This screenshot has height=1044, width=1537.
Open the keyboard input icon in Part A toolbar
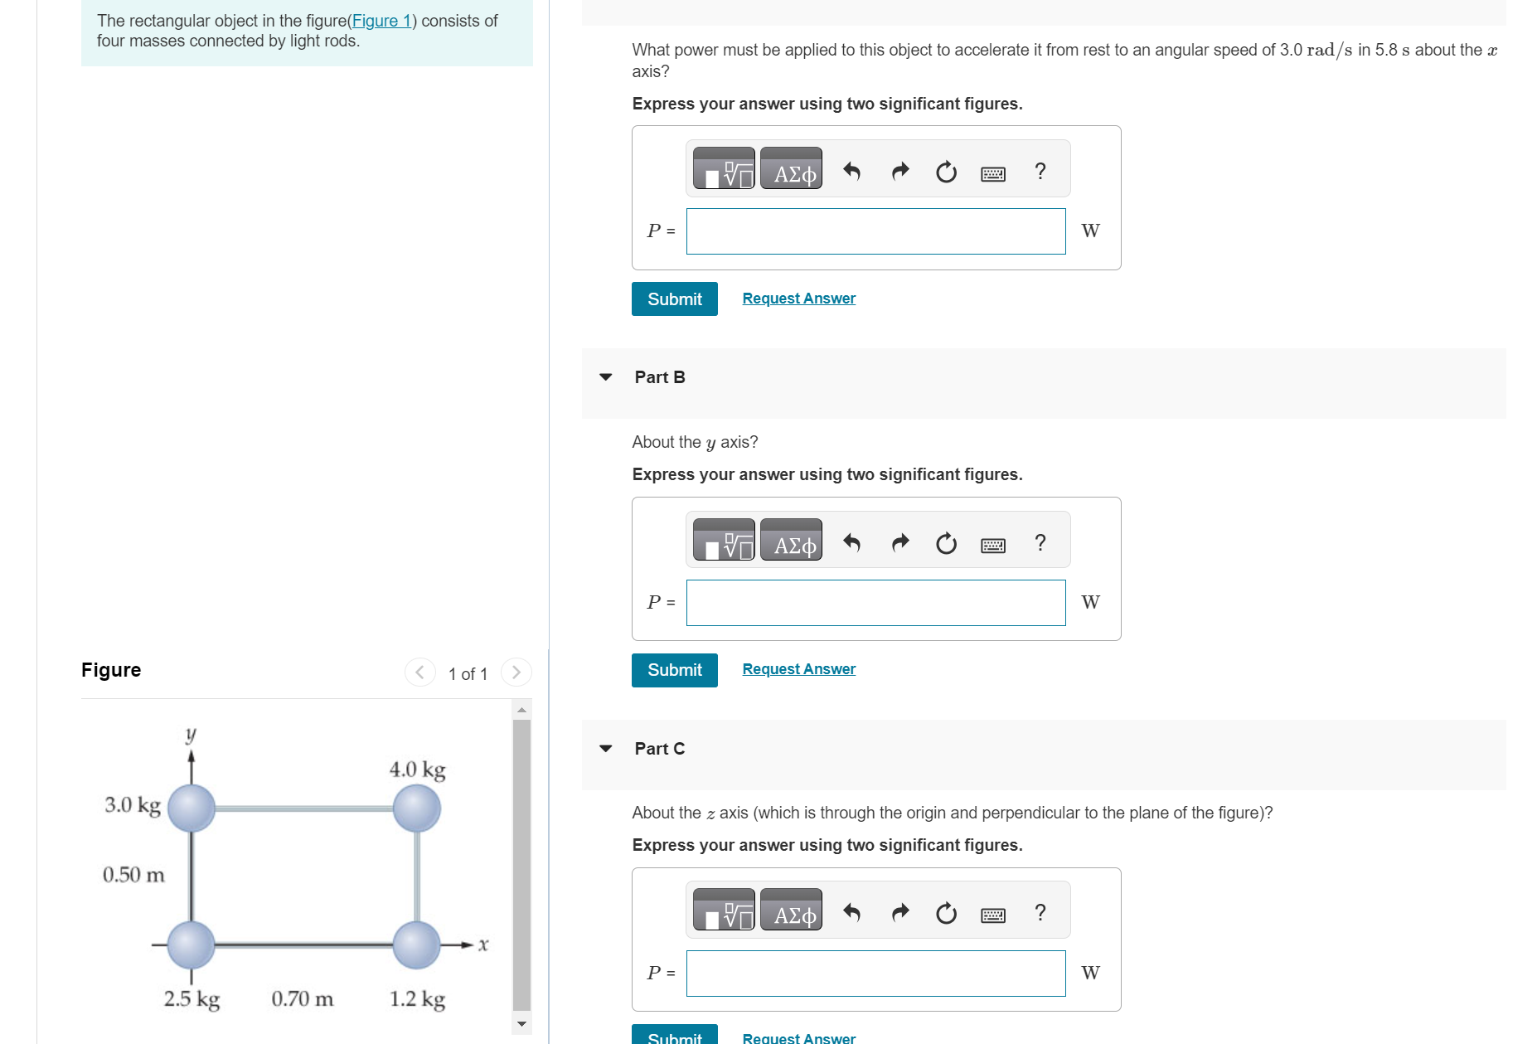993,172
